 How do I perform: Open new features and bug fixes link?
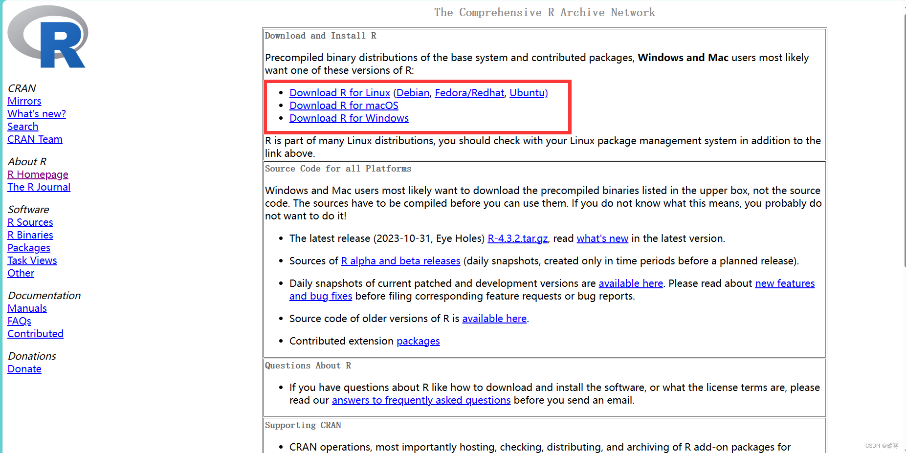pos(785,283)
